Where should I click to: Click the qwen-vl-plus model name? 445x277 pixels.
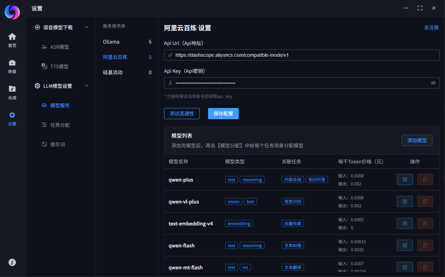point(184,202)
